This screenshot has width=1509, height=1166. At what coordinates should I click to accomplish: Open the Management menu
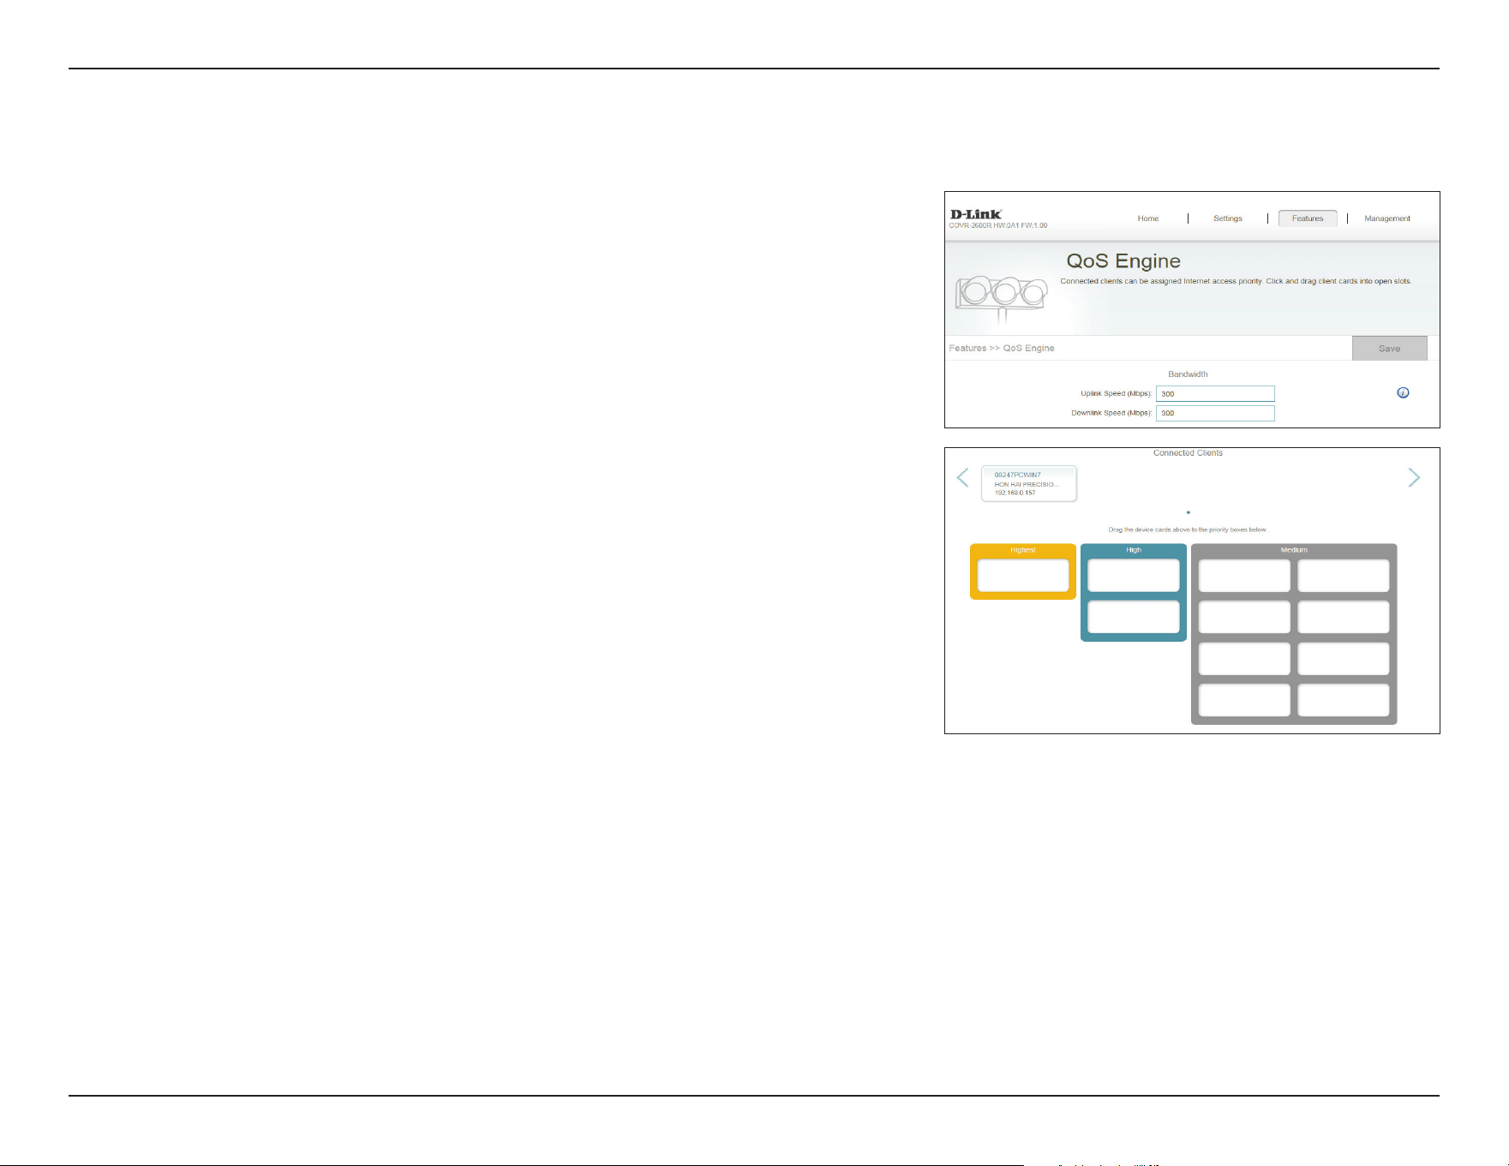[x=1387, y=218]
